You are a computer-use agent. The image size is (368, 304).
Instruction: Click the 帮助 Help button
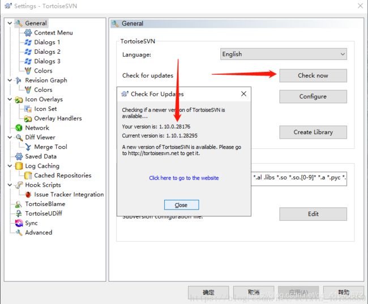(344, 292)
